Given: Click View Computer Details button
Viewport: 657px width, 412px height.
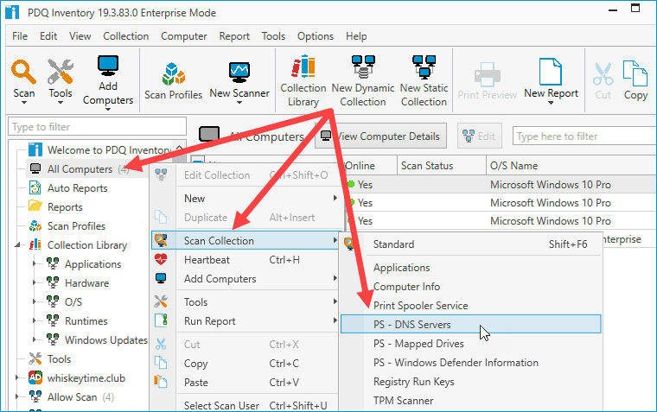Looking at the screenshot, I should point(380,136).
